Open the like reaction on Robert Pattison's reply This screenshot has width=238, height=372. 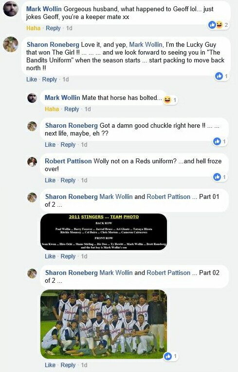[220, 177]
